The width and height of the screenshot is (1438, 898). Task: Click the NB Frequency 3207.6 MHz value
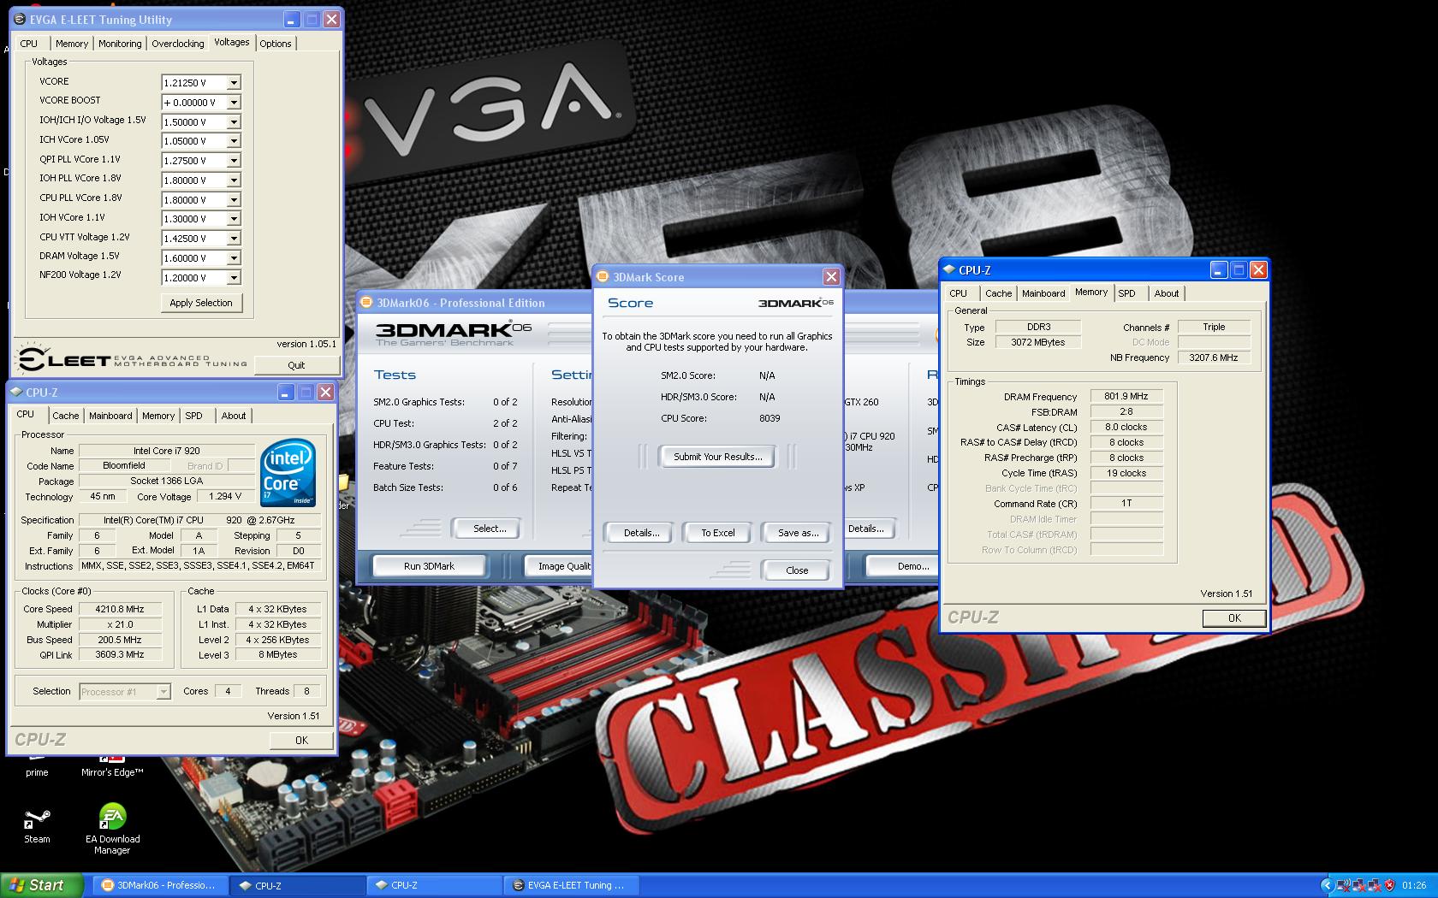pyautogui.click(x=1214, y=358)
